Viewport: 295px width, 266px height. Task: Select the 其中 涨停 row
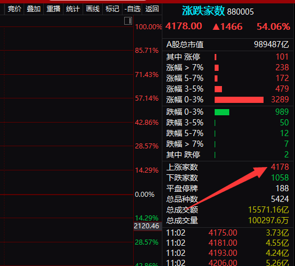point(228,57)
